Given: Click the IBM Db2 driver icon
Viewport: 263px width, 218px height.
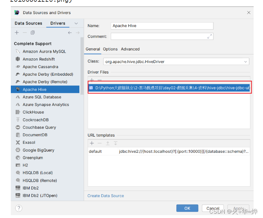Looking at the screenshot, I should click(x=18, y=188).
